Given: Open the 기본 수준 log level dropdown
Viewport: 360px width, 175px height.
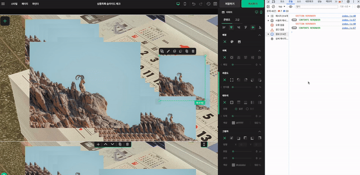Looking at the screenshot, I should pyautogui.click(x=345, y=7).
